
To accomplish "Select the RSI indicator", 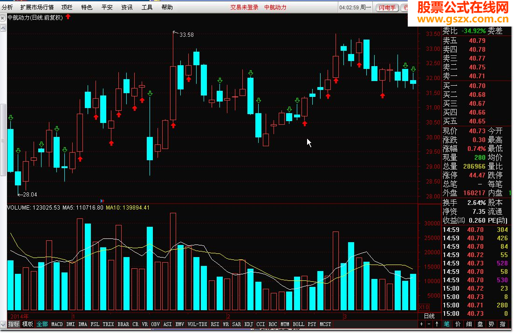I will coord(215,324).
